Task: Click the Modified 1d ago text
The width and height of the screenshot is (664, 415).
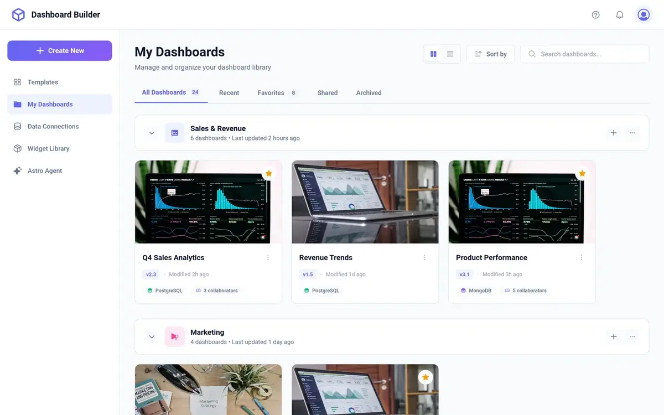Action: [x=345, y=274]
